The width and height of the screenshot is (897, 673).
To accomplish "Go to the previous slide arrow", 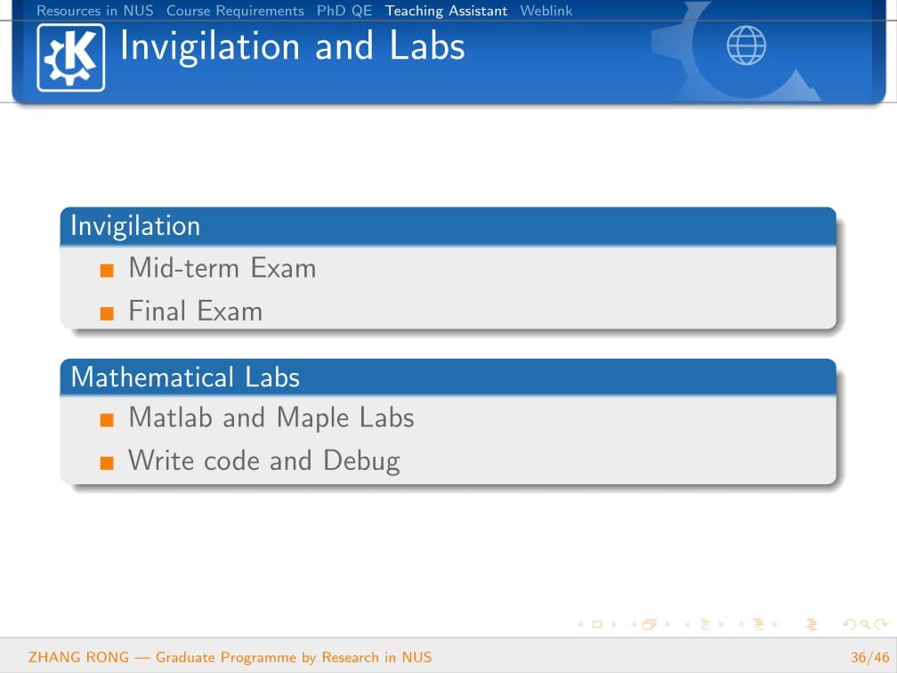I will (x=580, y=624).
